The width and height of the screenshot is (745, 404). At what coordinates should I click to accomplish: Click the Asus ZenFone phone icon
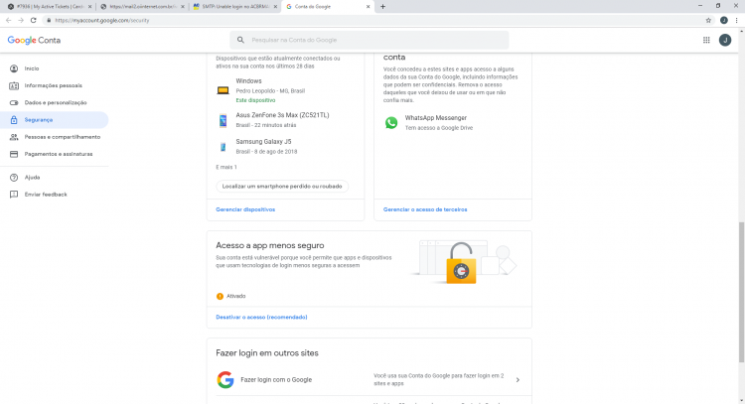pyautogui.click(x=223, y=120)
